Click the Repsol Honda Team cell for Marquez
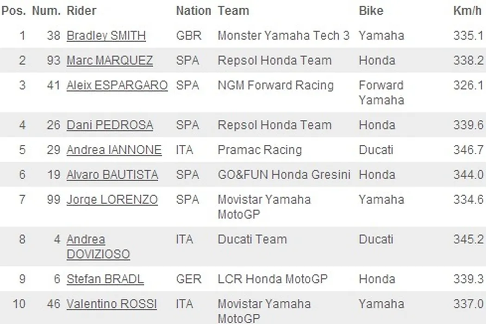486x324 pixels. (274, 61)
